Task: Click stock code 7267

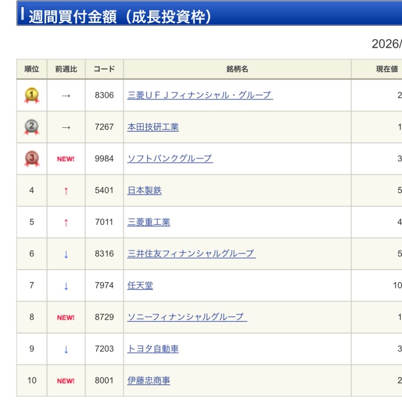Action: pos(104,127)
